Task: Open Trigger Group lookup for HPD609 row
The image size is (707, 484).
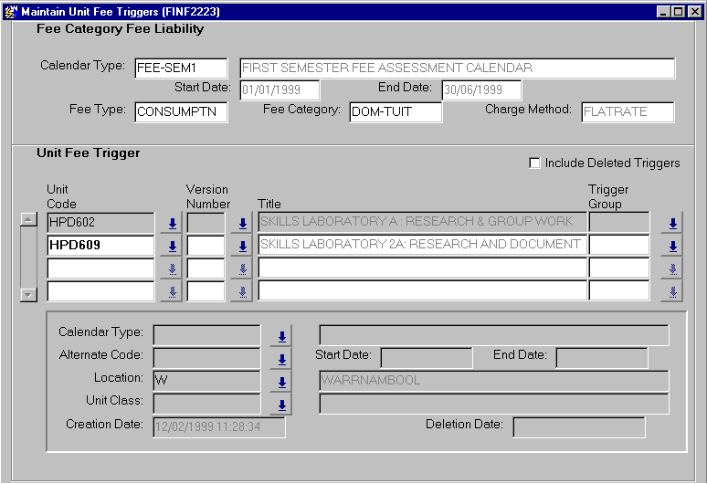Action: click(672, 246)
